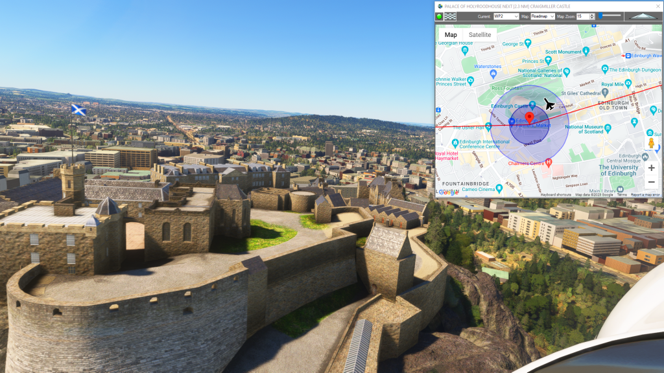Click the checkered flag icon
Viewport: 664px width, 373px height.
(x=449, y=16)
